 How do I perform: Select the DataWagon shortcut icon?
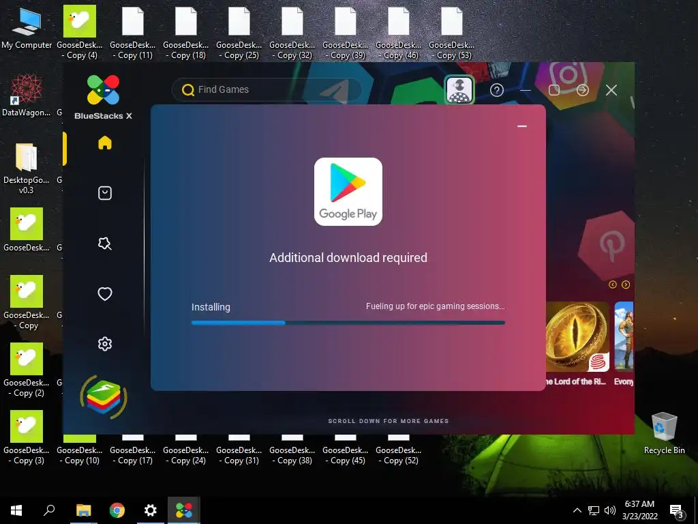coord(27,96)
